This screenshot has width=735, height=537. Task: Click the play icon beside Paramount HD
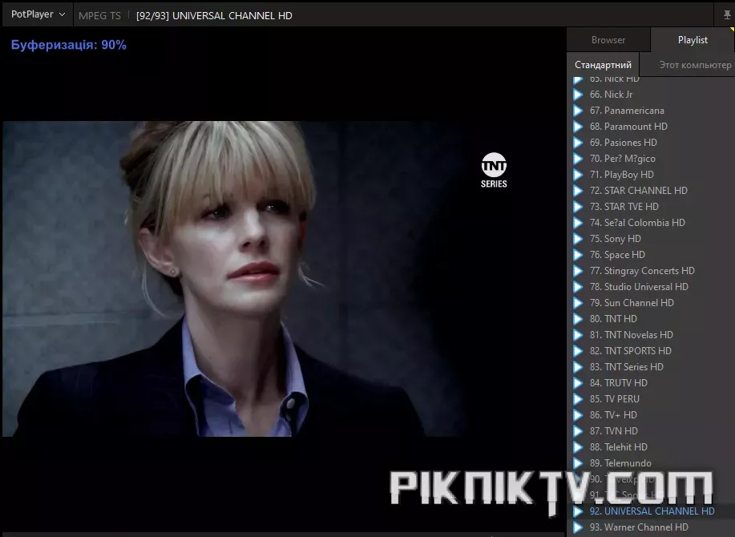(578, 127)
